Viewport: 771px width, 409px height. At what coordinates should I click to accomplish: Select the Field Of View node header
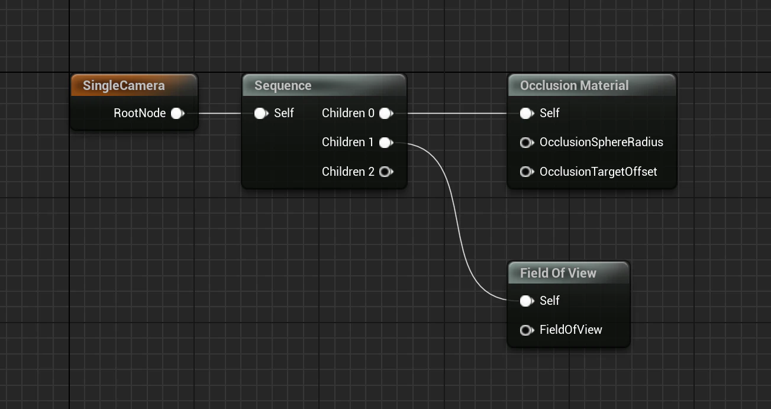click(569, 273)
